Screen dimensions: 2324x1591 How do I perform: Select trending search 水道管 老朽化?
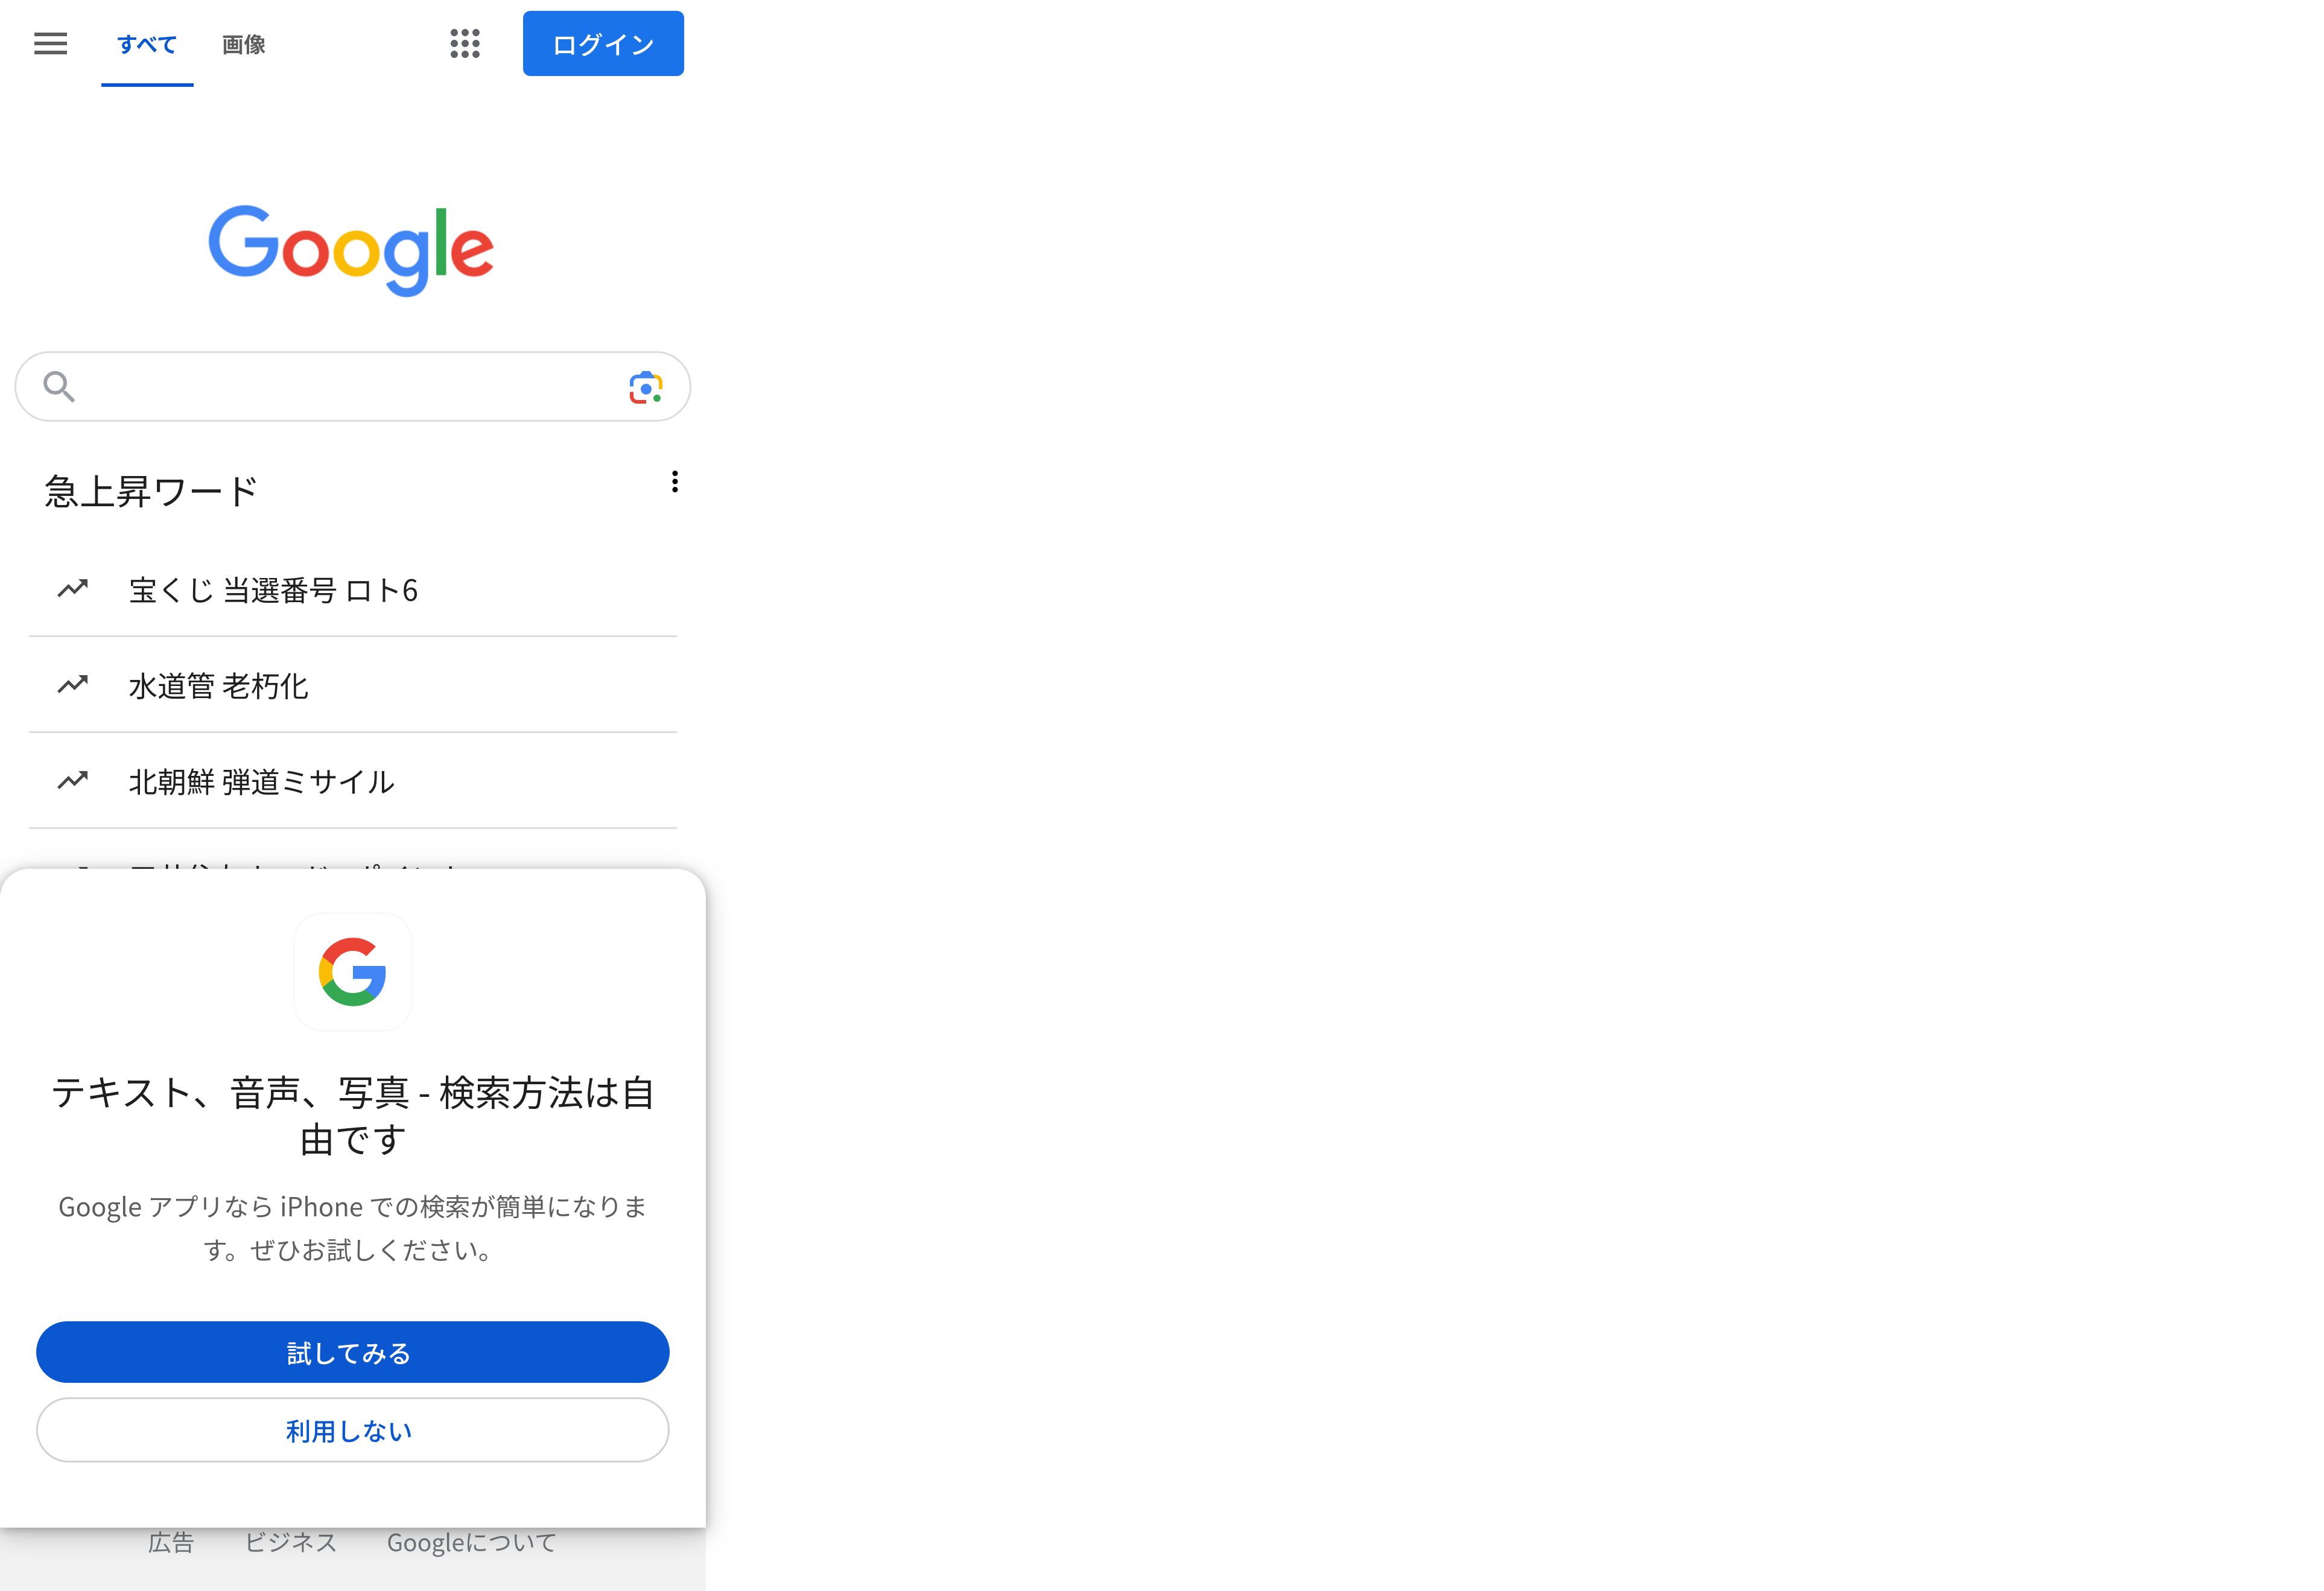(x=353, y=685)
